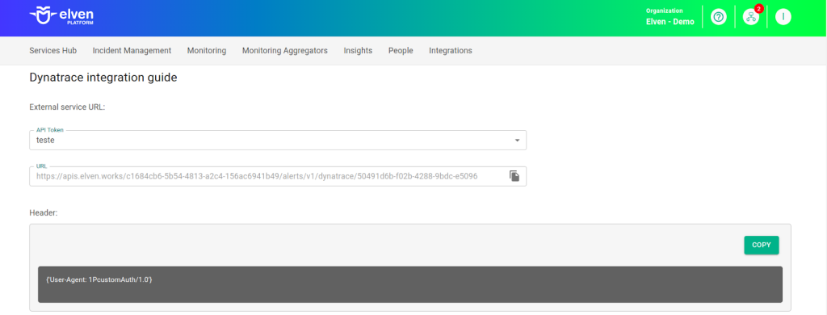
Task: Copy the URL using the clipboard icon
Action: click(x=514, y=176)
